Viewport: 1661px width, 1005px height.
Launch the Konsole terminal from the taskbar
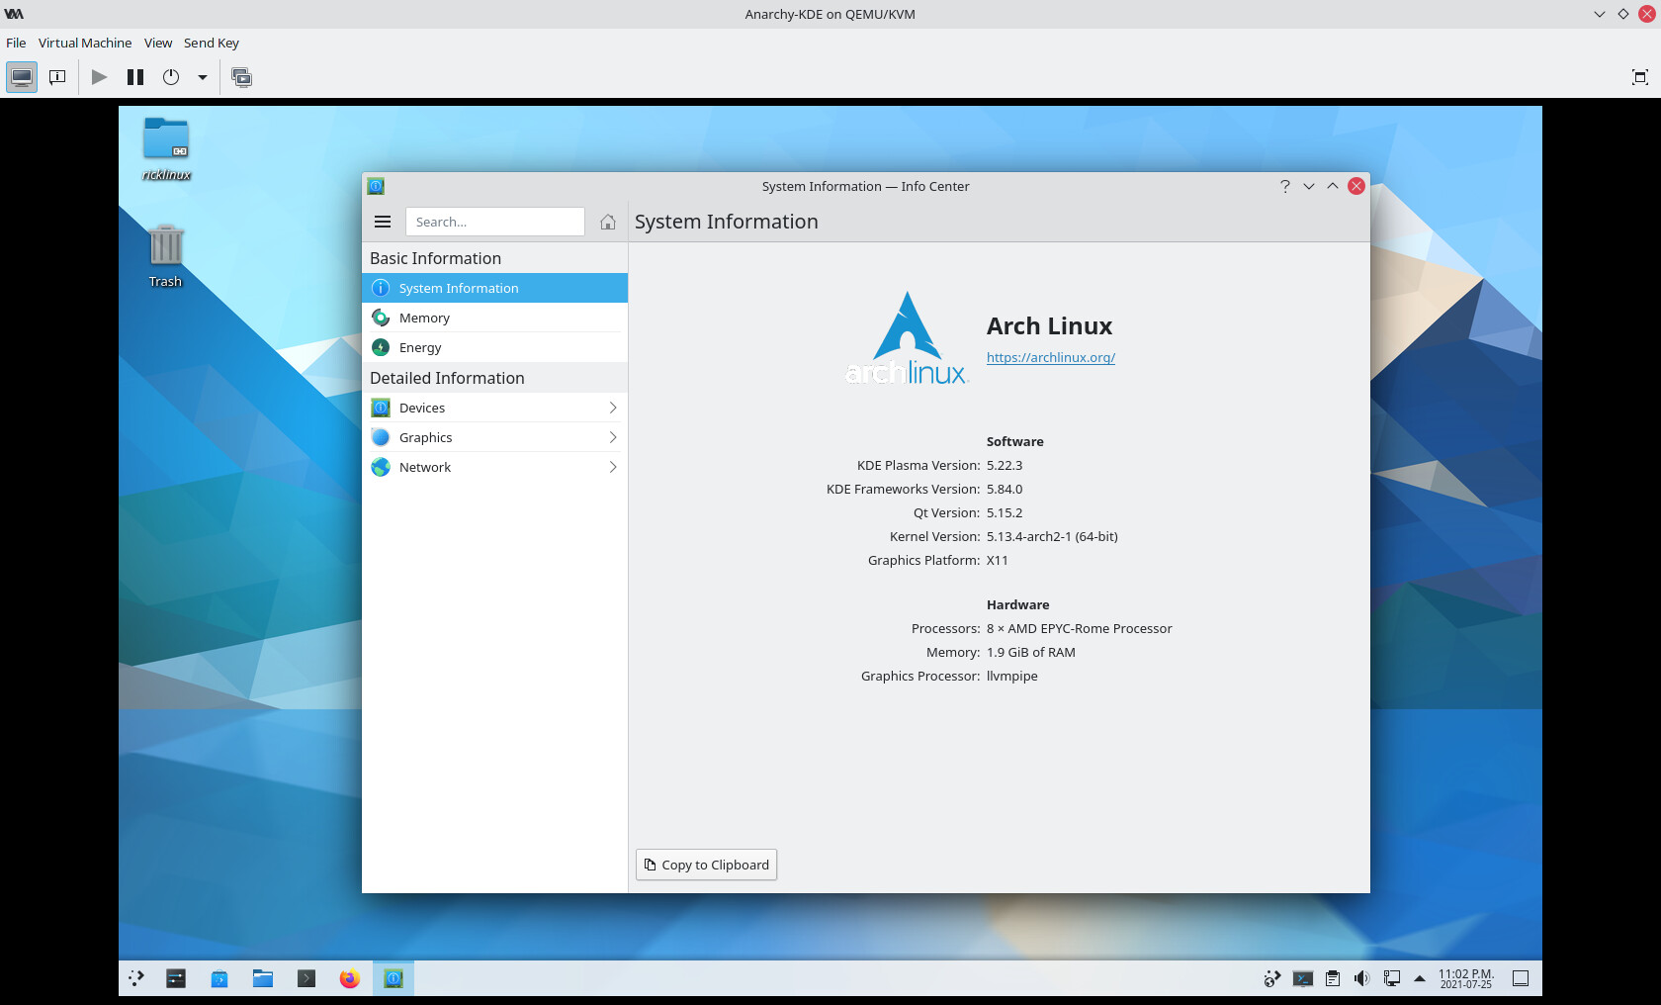tap(306, 978)
